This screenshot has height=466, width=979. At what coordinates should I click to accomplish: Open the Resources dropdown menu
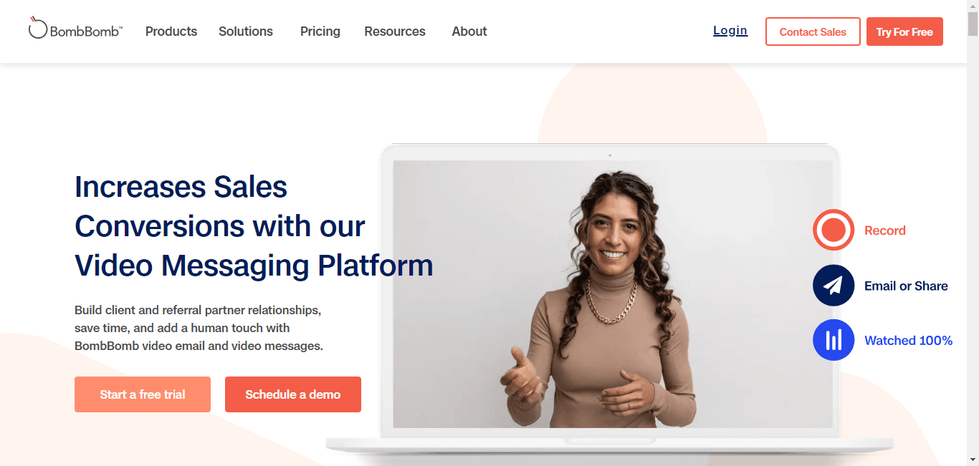point(395,31)
